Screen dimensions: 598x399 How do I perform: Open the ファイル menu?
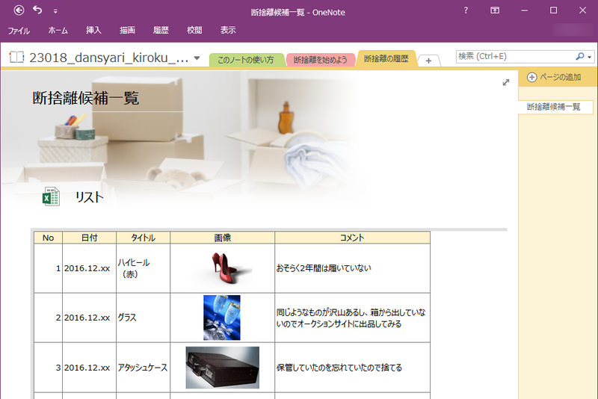[x=19, y=31]
